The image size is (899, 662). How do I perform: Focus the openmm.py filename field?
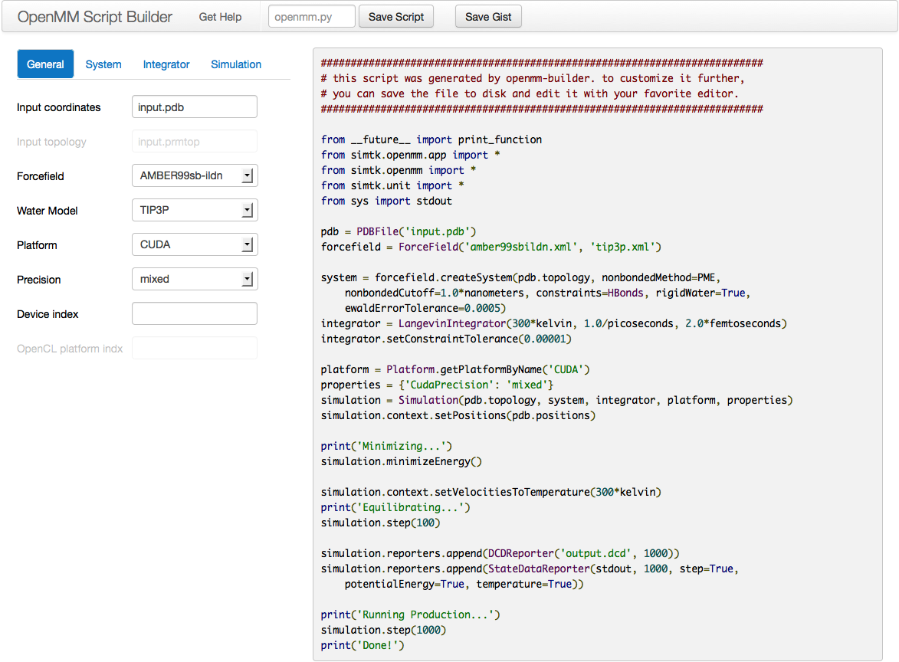point(311,17)
